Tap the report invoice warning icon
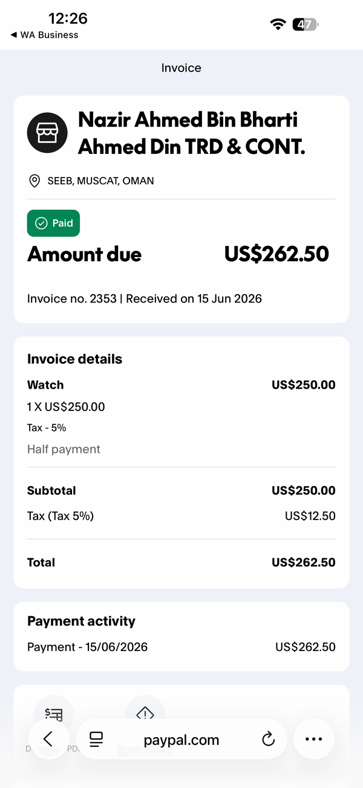Screen dimensions: 363x788 (145, 715)
